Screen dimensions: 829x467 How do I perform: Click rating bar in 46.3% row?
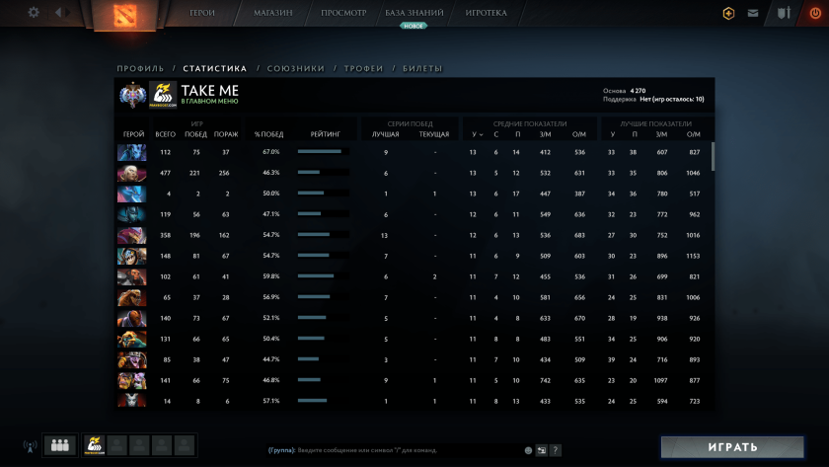(x=323, y=173)
